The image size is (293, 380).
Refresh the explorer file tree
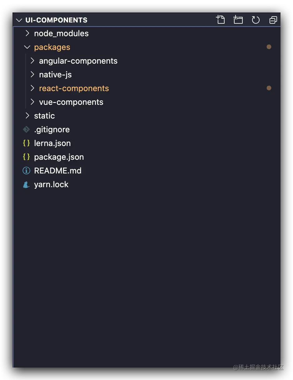click(256, 20)
